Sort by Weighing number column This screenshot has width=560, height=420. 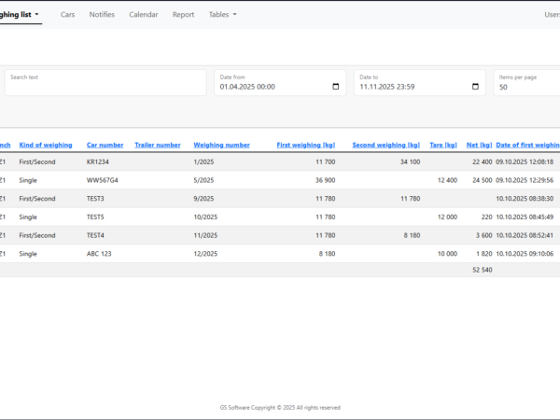tap(222, 145)
